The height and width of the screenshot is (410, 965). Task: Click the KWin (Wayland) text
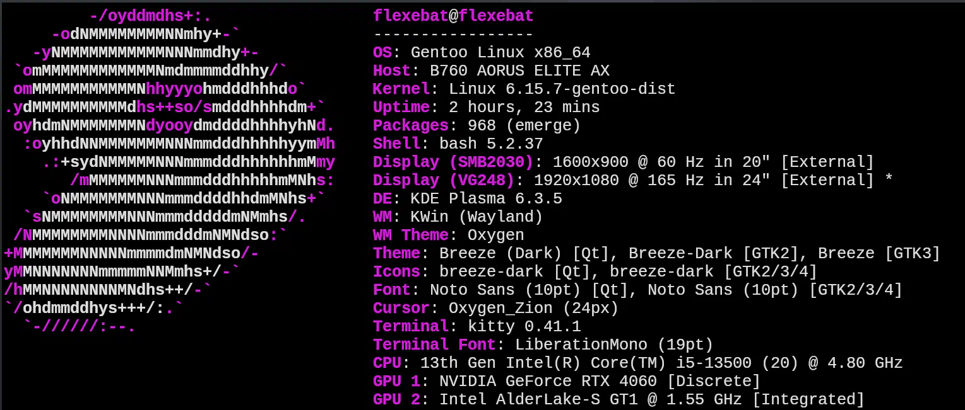click(x=477, y=217)
